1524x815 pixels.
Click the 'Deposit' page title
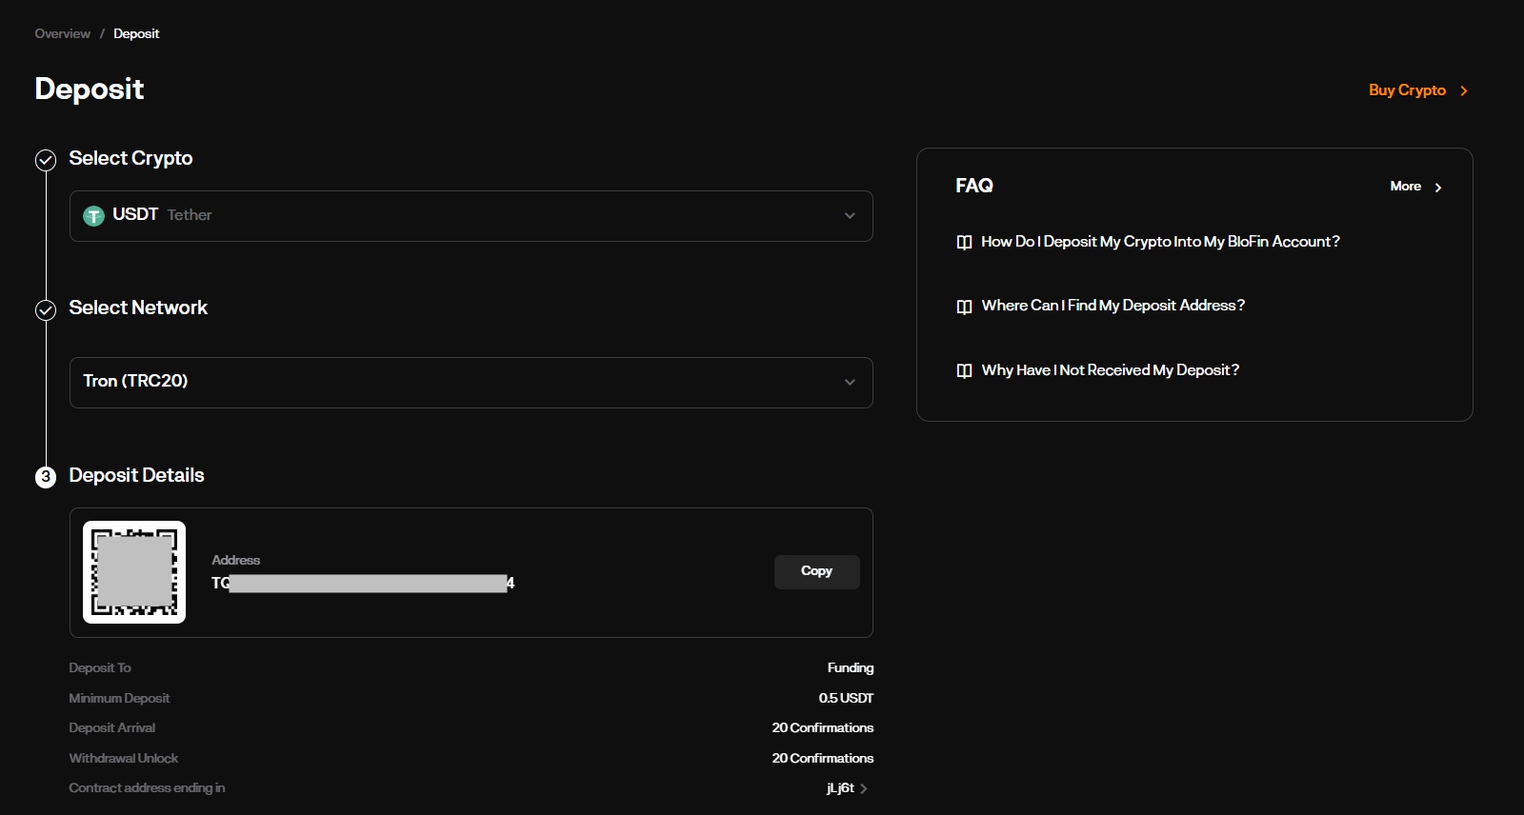tap(90, 89)
